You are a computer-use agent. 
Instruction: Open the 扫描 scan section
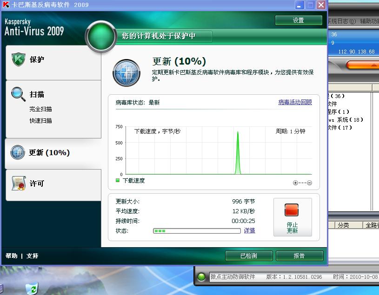click(x=37, y=94)
